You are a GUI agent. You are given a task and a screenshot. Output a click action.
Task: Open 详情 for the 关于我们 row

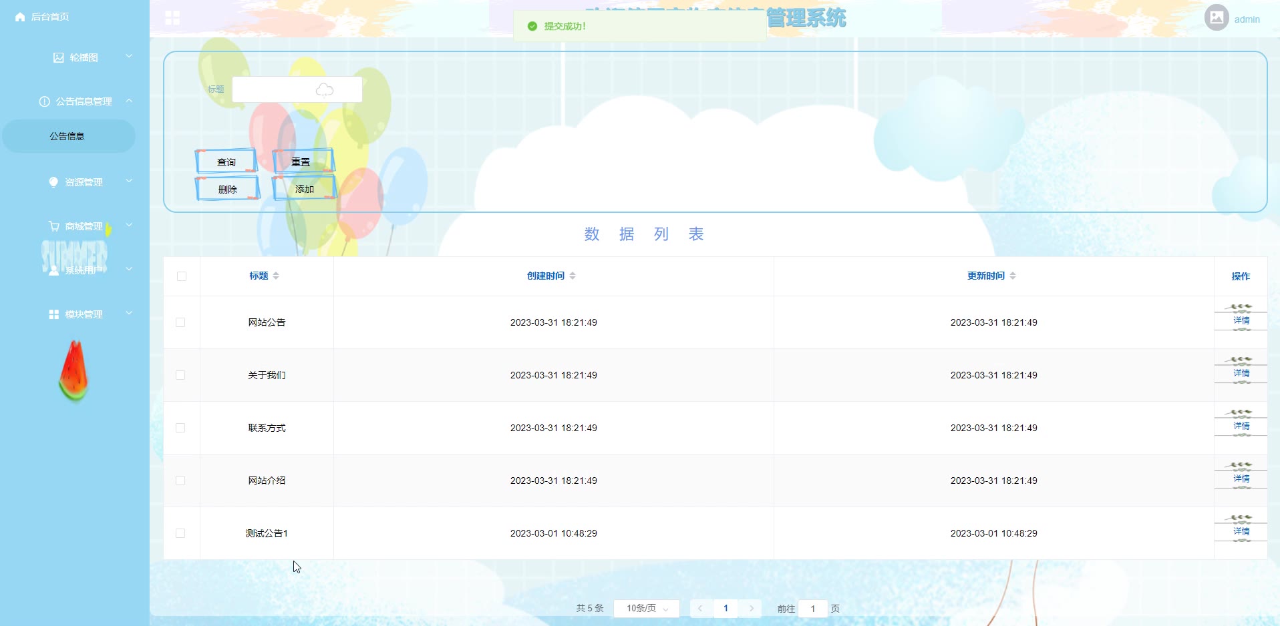[x=1241, y=373]
